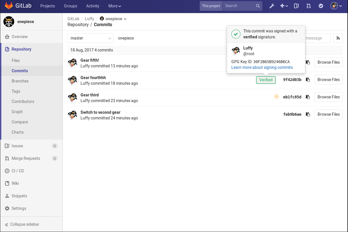Screen dimensions: 348x232
Task: Copy commit SHA 9f42d03b to clipboard
Action: [308, 80]
